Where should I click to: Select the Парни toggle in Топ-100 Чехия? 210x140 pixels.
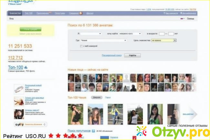click(108, 97)
